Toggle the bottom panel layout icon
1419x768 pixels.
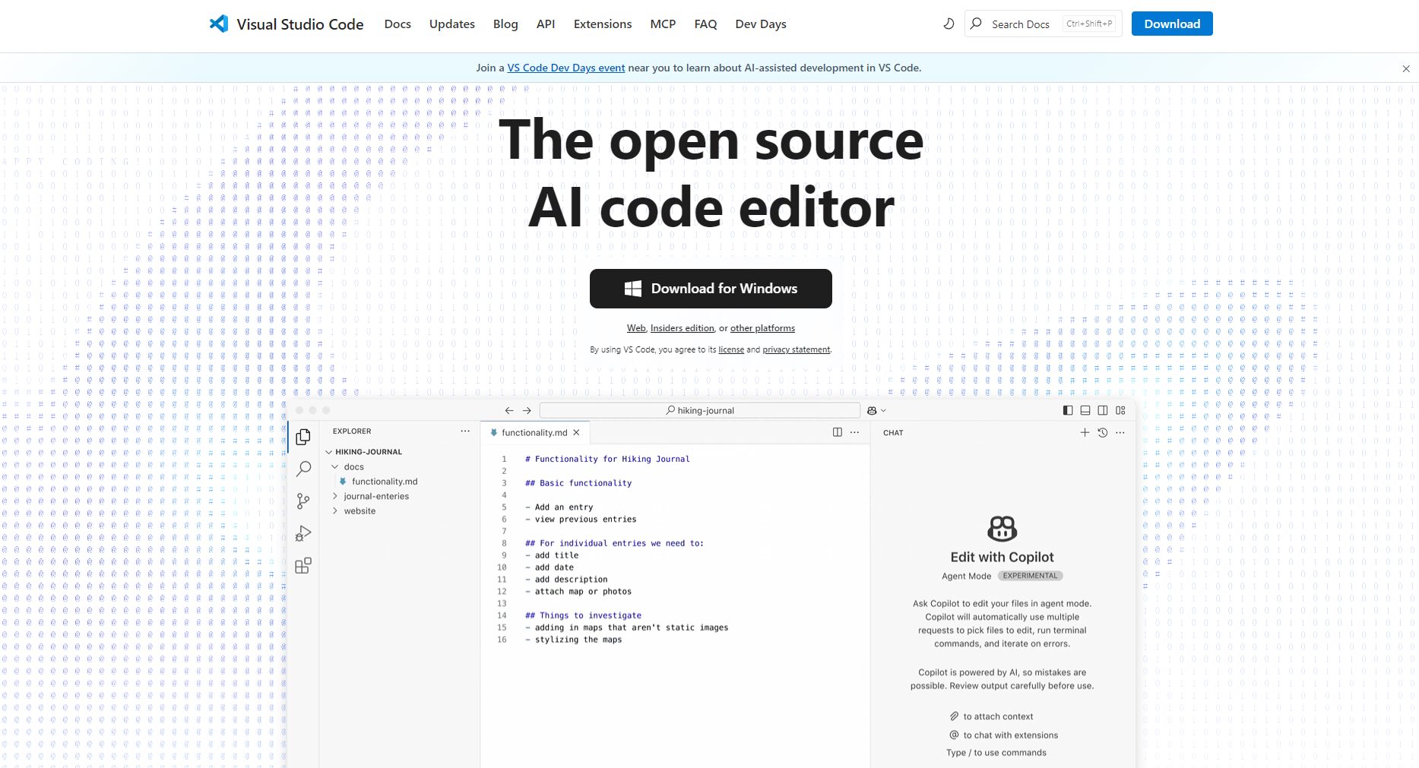coord(1085,410)
